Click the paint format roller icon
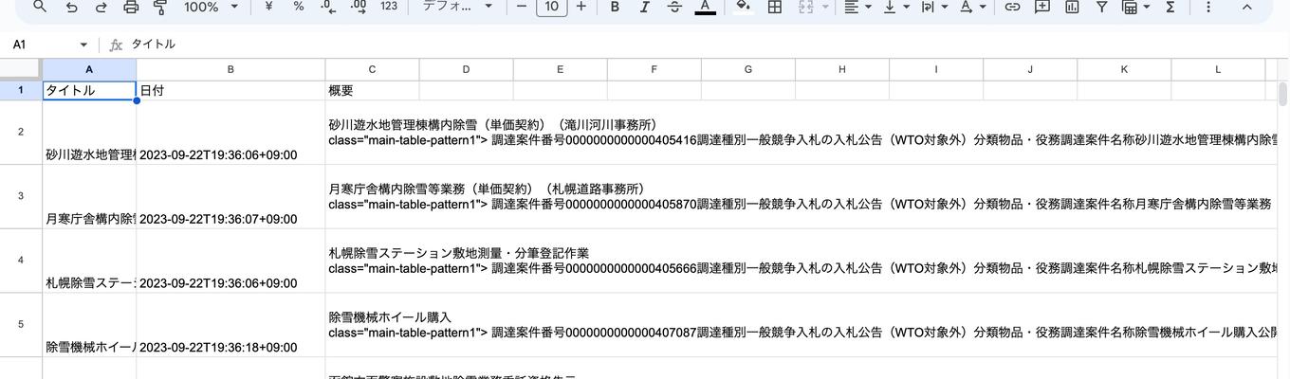1290x379 pixels. [x=160, y=7]
